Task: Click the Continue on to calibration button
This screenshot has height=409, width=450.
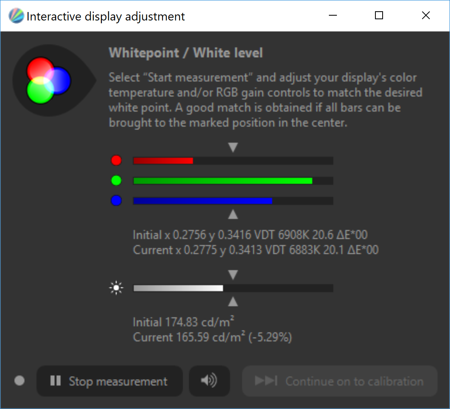Action: click(x=340, y=381)
